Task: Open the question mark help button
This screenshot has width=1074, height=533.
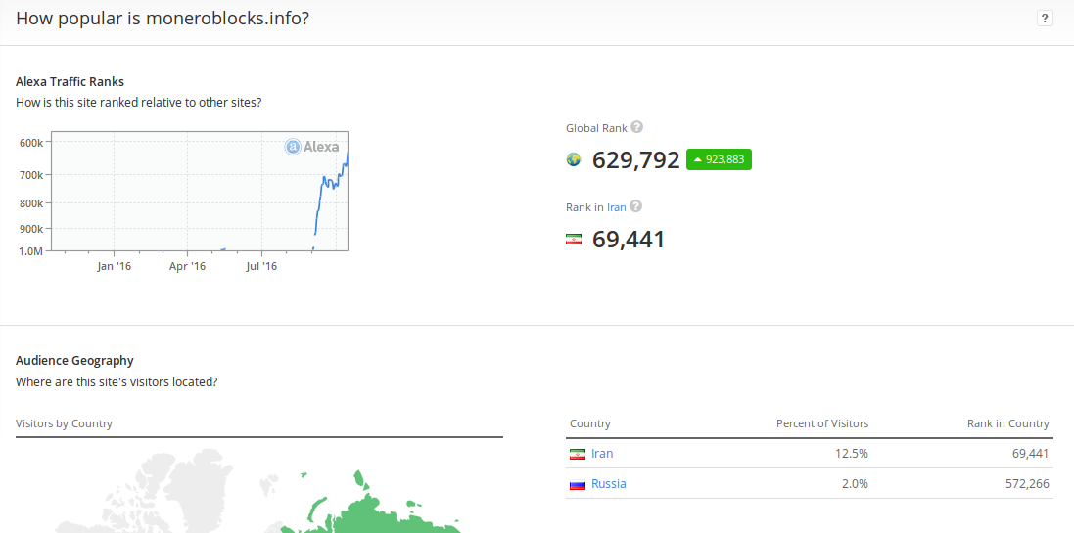Action: point(1045,19)
